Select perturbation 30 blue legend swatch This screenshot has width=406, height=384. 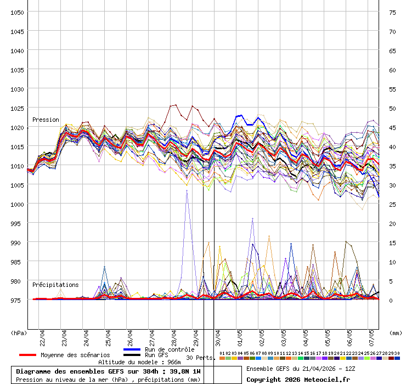[397, 358]
